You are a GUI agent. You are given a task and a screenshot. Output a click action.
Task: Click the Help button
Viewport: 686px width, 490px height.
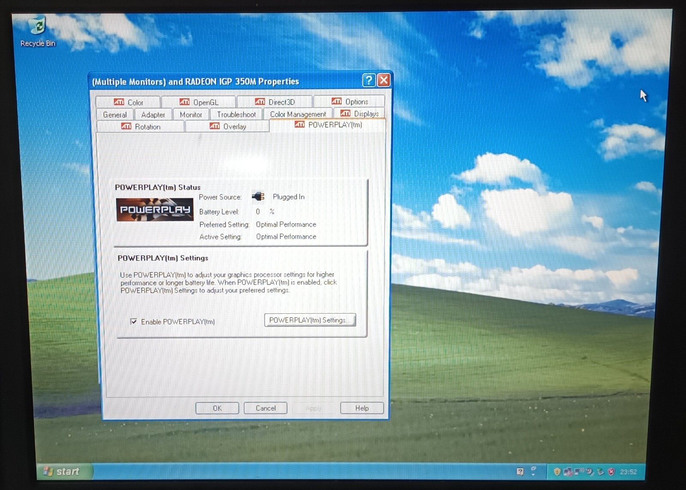click(x=362, y=408)
